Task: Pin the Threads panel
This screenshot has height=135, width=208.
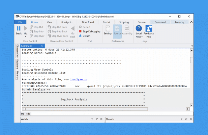Action: (x=186, y=119)
